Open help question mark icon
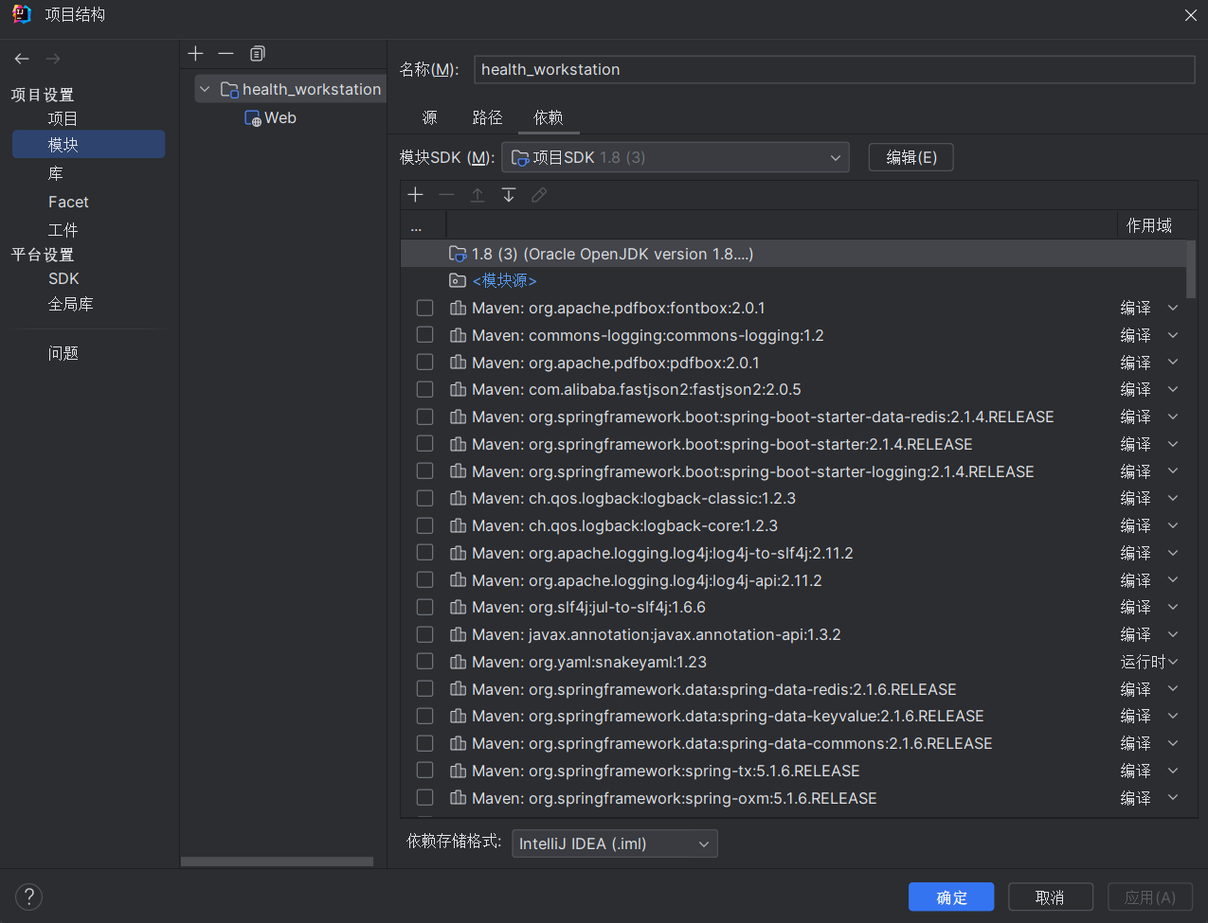1208x923 pixels. [29, 896]
